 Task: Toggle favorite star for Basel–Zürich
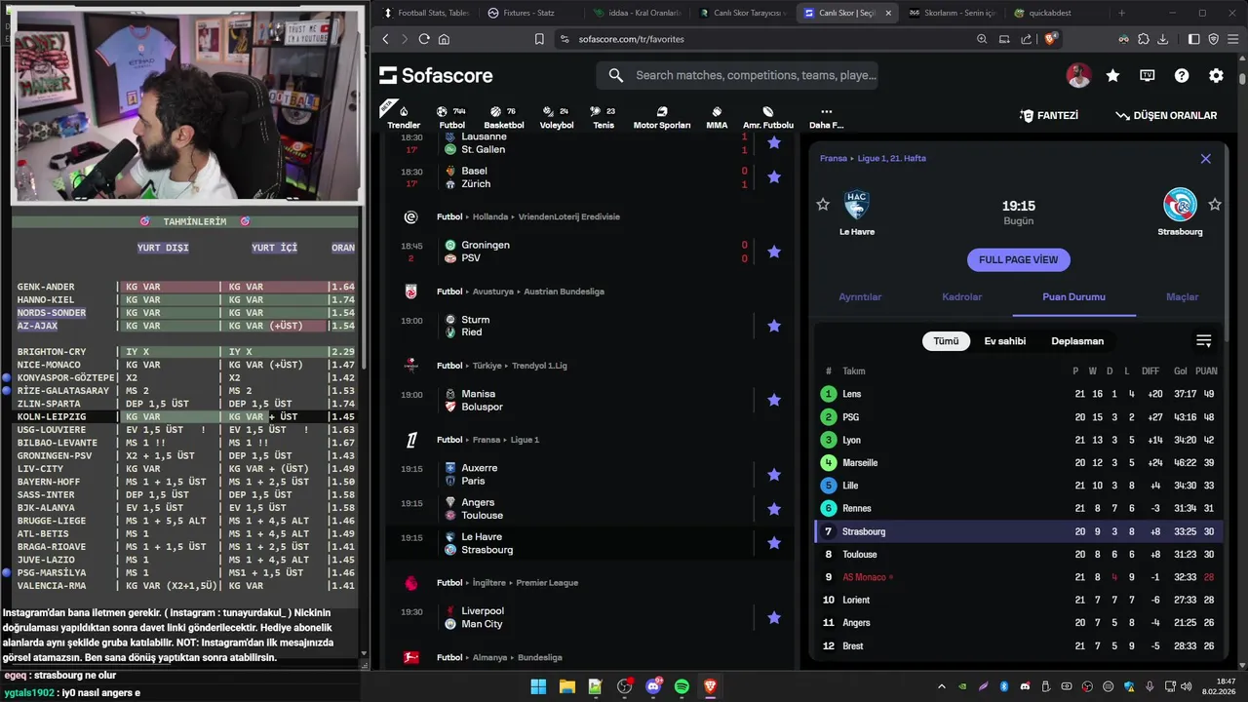tap(774, 177)
